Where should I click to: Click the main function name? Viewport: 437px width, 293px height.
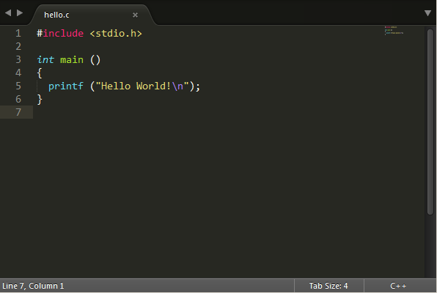pos(72,60)
